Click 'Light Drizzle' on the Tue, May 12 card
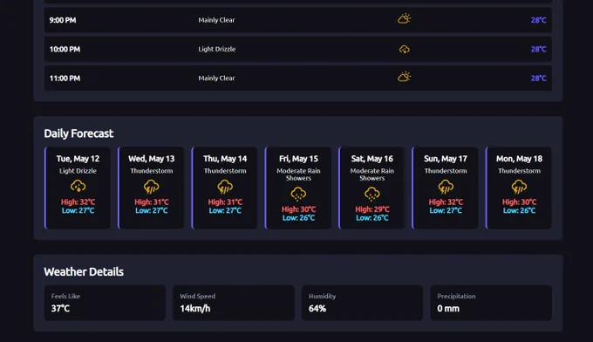The height and width of the screenshot is (342, 593). pyautogui.click(x=78, y=171)
